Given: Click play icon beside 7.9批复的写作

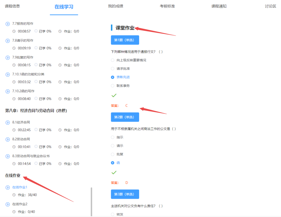Looking at the screenshot, I should (x=7, y=57).
